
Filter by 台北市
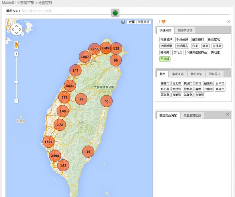[177, 83]
